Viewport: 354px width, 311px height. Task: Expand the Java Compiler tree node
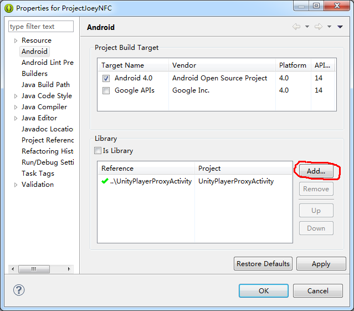point(16,107)
